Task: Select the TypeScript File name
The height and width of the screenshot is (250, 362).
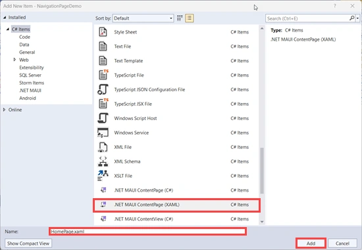Action: point(129,75)
